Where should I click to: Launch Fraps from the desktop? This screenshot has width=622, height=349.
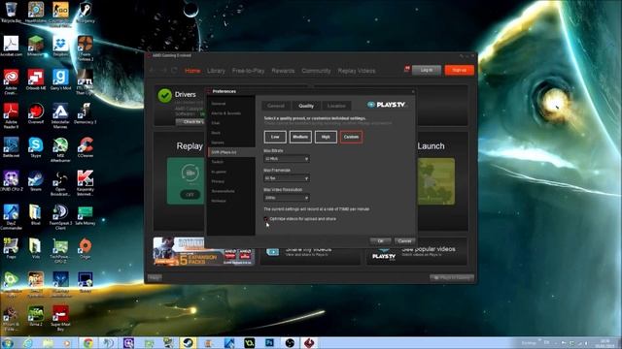pos(11,248)
